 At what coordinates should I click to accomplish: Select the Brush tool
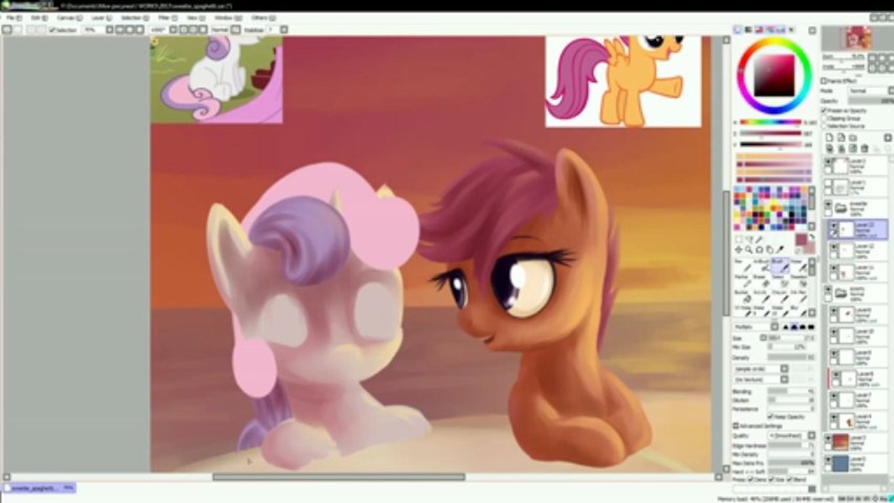coord(781,265)
